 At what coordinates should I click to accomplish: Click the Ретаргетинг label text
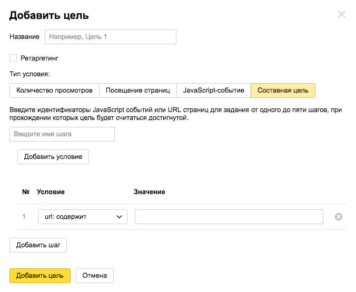click(39, 58)
